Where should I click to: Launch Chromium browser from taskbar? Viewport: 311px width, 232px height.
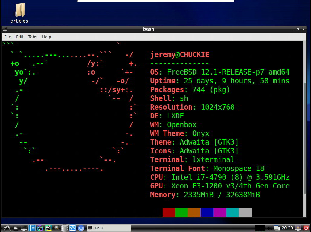[81, 228]
